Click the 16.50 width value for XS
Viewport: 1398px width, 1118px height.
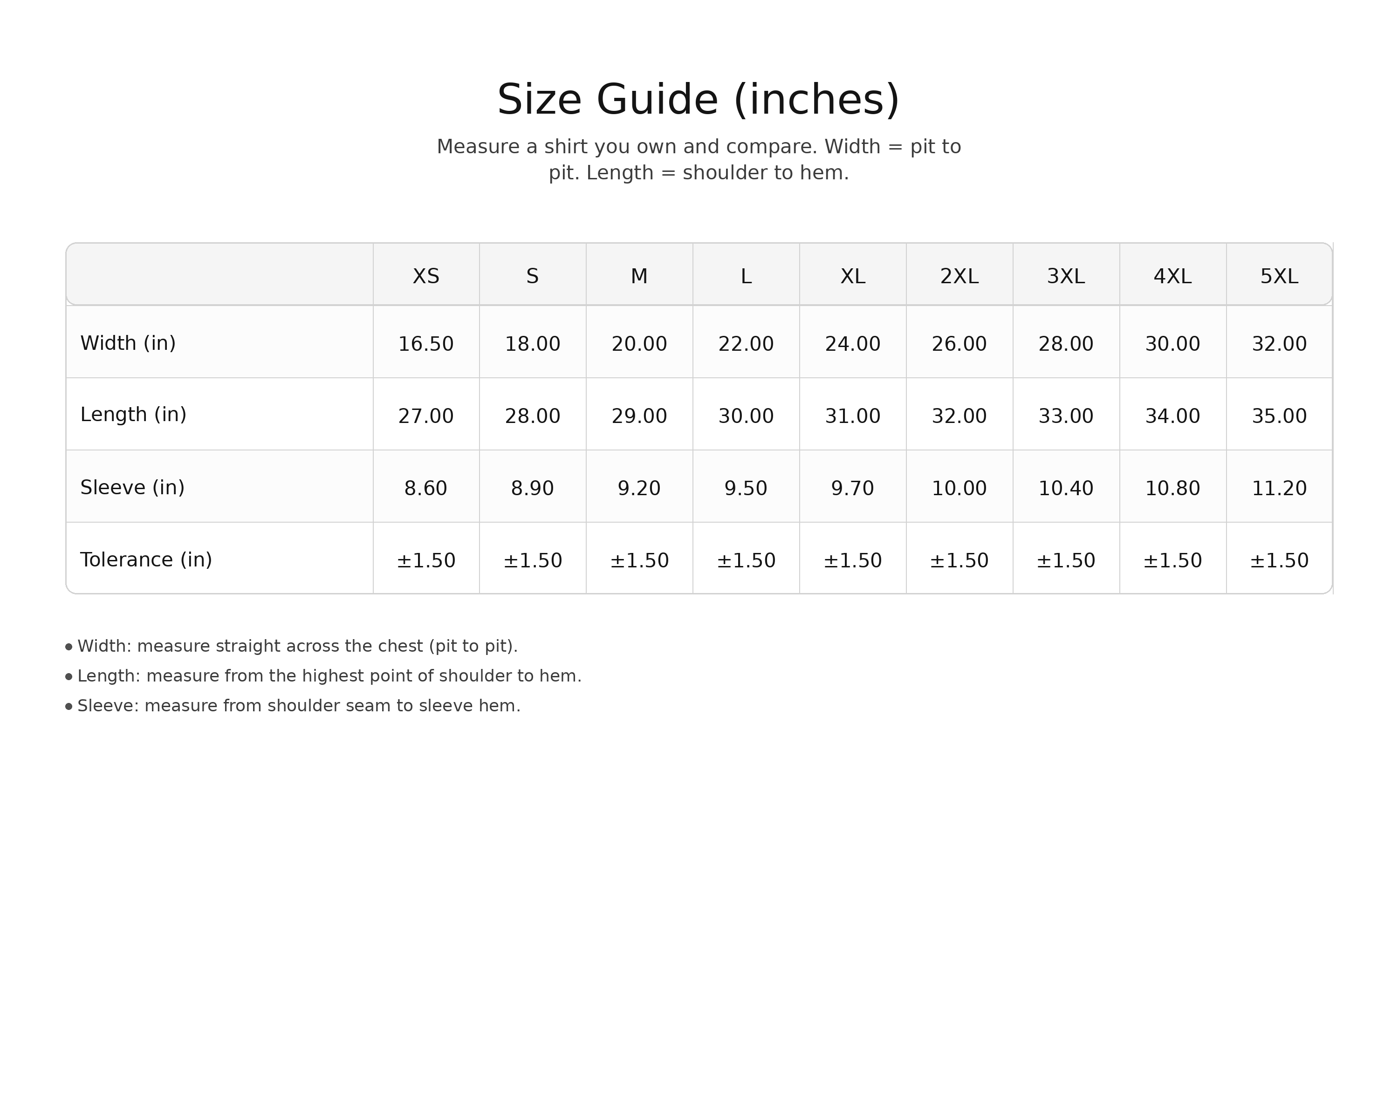tap(426, 344)
